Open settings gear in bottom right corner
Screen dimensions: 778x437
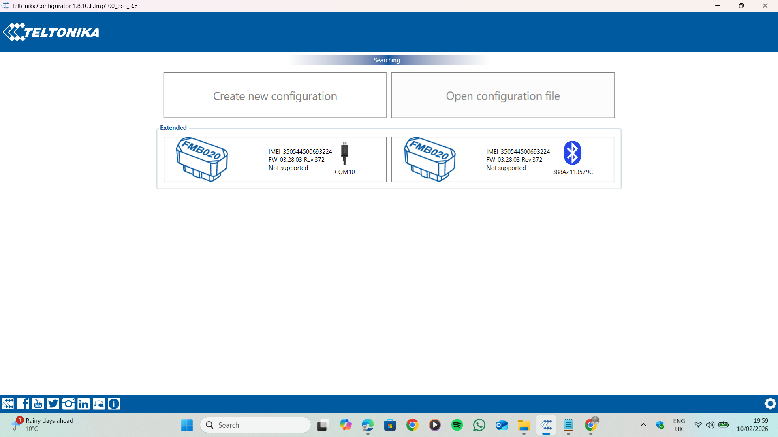[770, 403]
